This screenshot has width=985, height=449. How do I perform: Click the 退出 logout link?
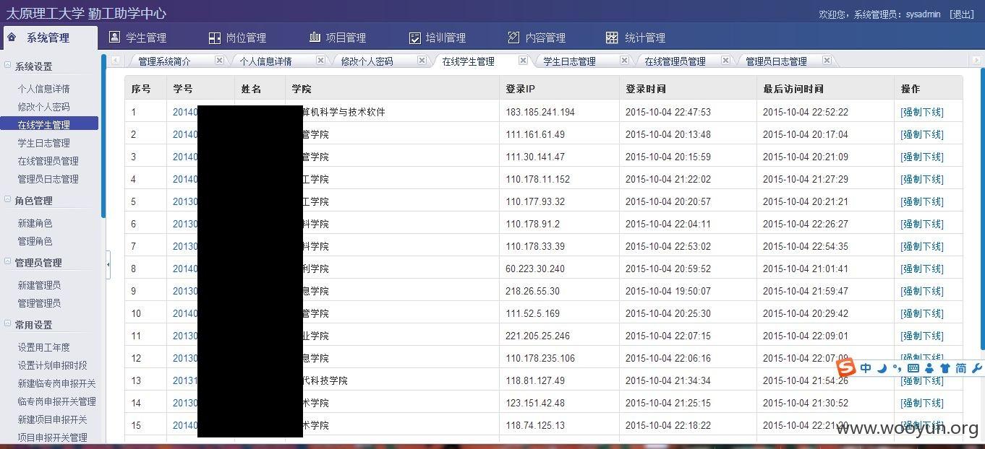961,14
